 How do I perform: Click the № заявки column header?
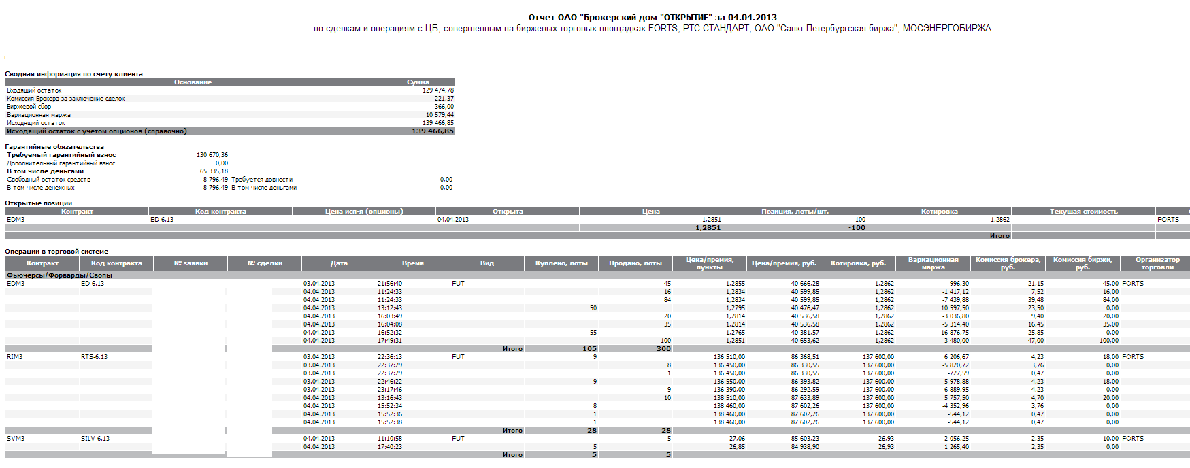(191, 263)
